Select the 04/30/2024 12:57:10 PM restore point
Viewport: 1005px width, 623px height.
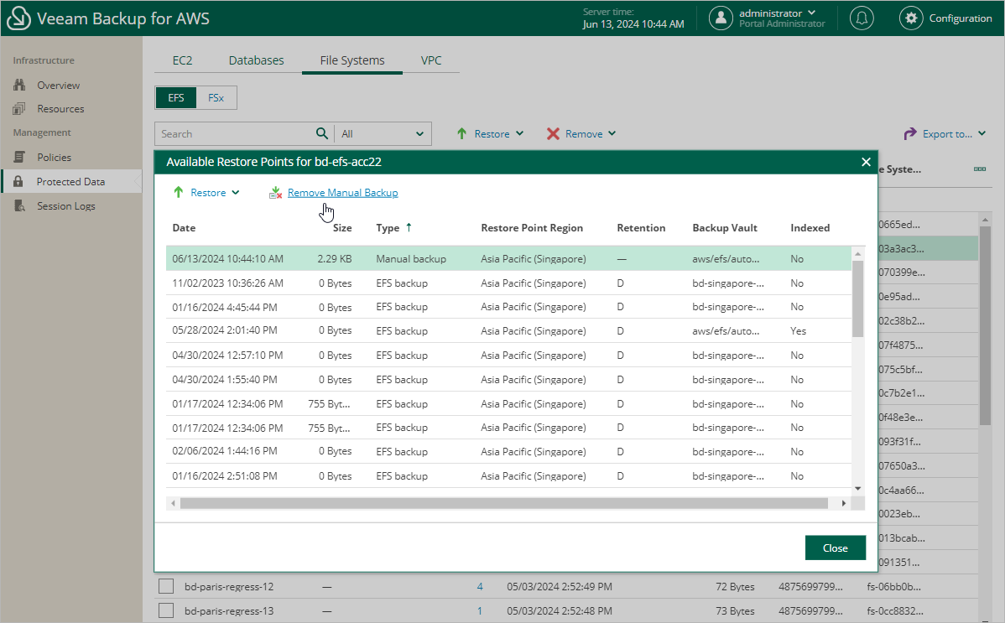(509, 355)
